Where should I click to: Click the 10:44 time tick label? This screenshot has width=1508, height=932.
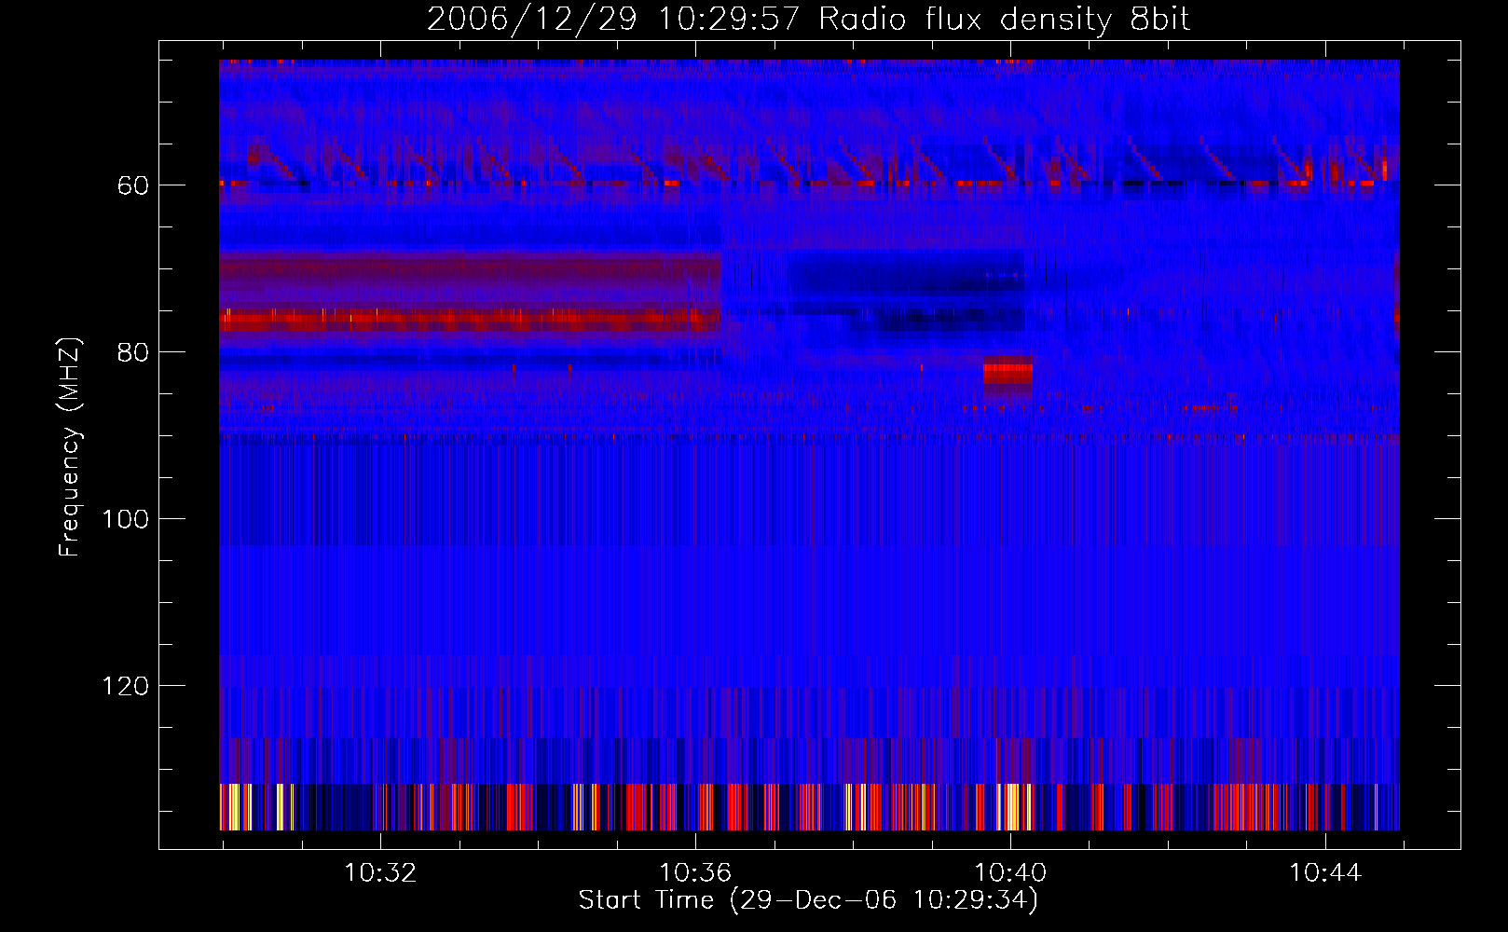[1325, 873]
